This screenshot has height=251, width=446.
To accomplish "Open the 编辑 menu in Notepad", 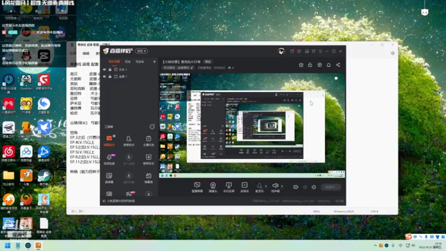I will 86,53.
